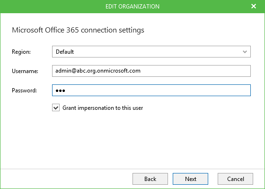This screenshot has width=265, height=189.
Task: Go to previous step with Back
Action: tap(150, 179)
